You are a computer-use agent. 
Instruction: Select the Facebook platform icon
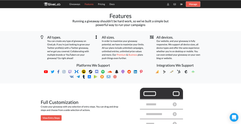[x=58, y=72]
